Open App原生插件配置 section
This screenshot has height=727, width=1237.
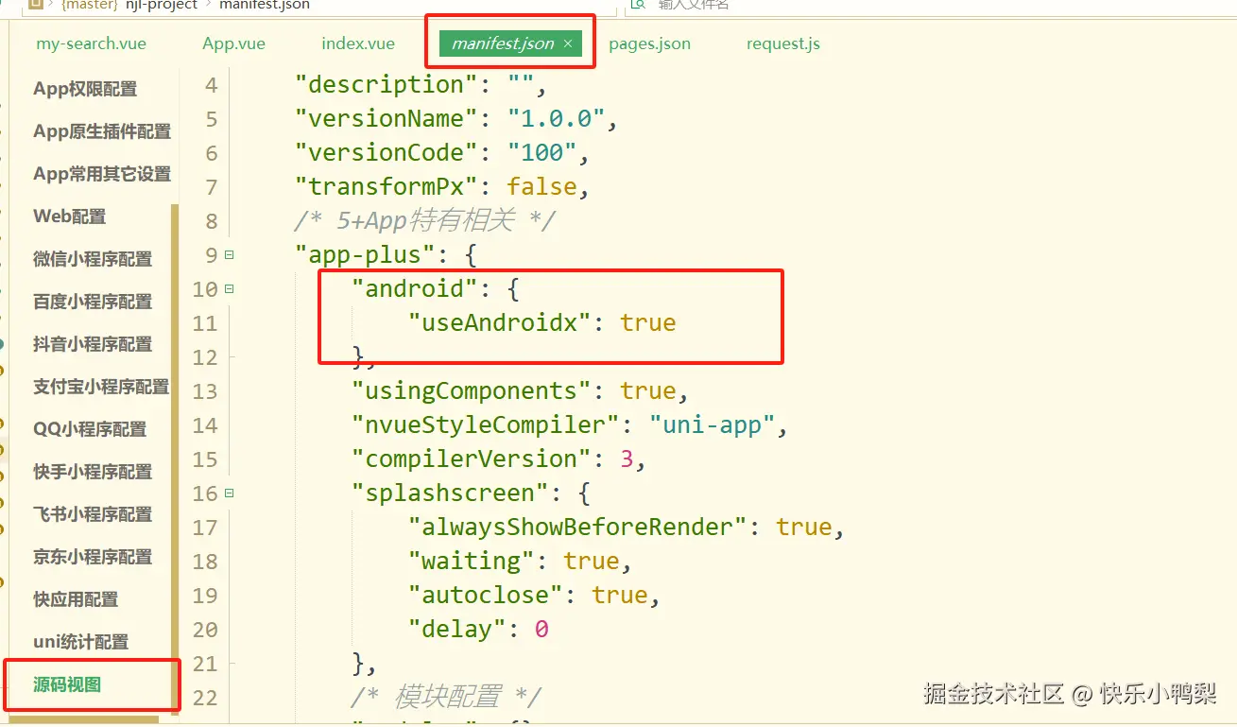coord(102,131)
